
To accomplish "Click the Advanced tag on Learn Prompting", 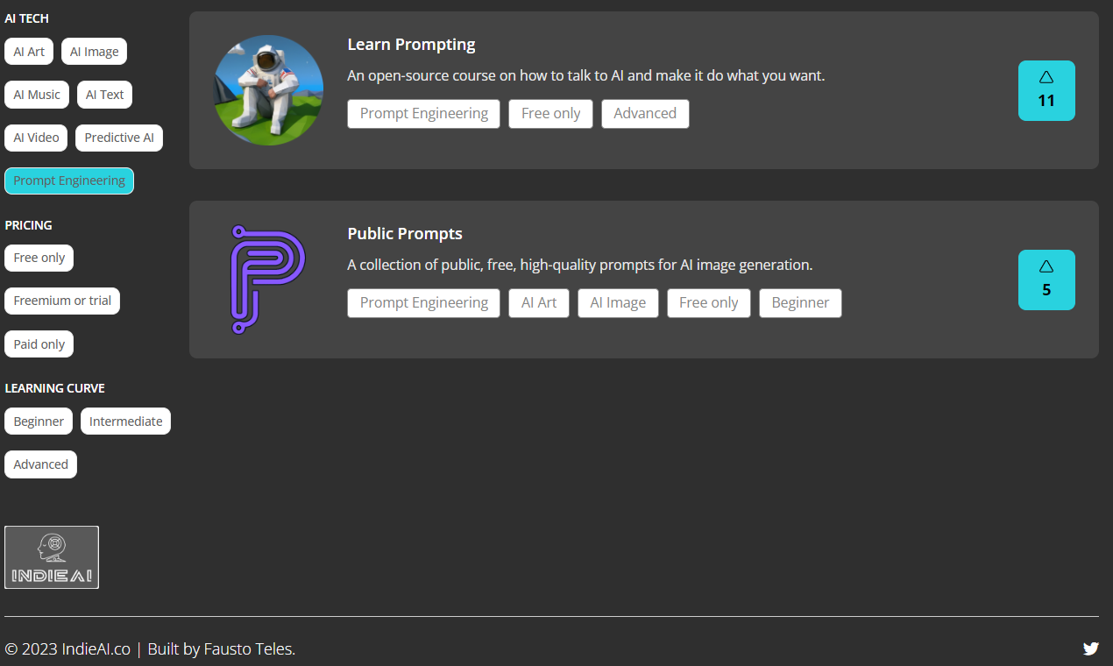I will coord(645,114).
